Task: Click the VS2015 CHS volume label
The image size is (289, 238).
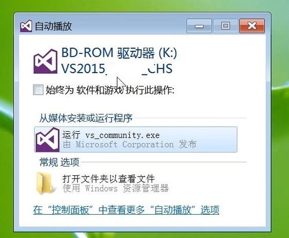Action: pyautogui.click(x=117, y=68)
